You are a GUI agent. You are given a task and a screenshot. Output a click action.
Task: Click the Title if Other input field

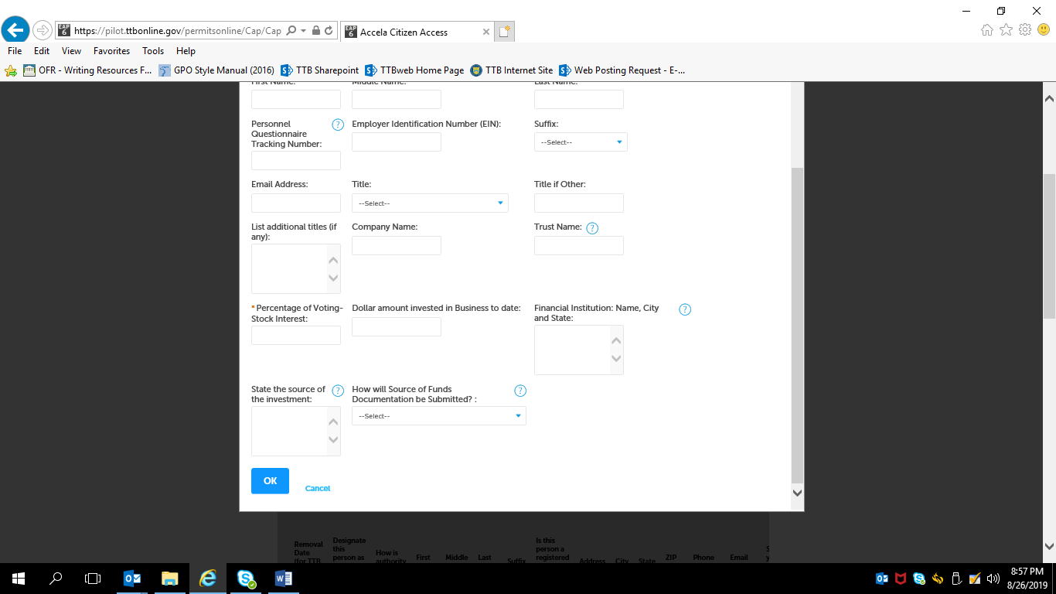579,203
